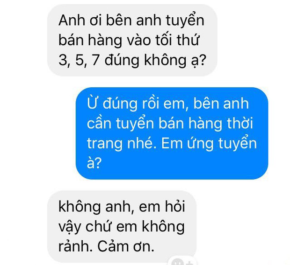Click the numbers '3, 5, 7' in first message
The width and height of the screenshot is (290, 265).
(x=79, y=61)
